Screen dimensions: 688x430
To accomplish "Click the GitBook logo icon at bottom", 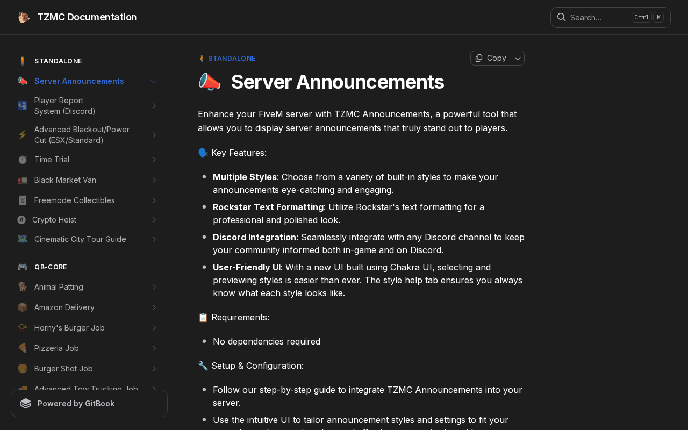I will [x=25, y=404].
